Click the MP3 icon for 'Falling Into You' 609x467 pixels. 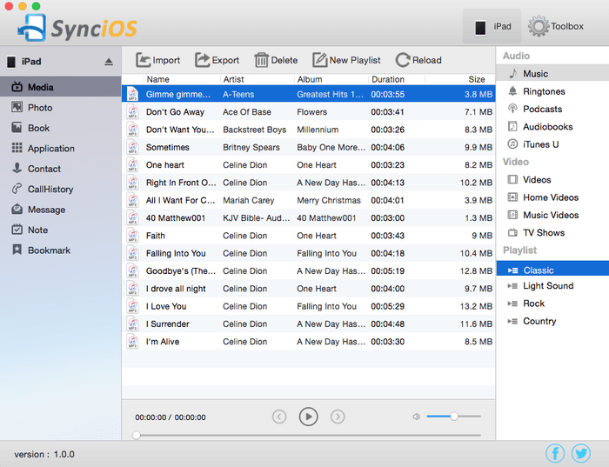[x=132, y=253]
